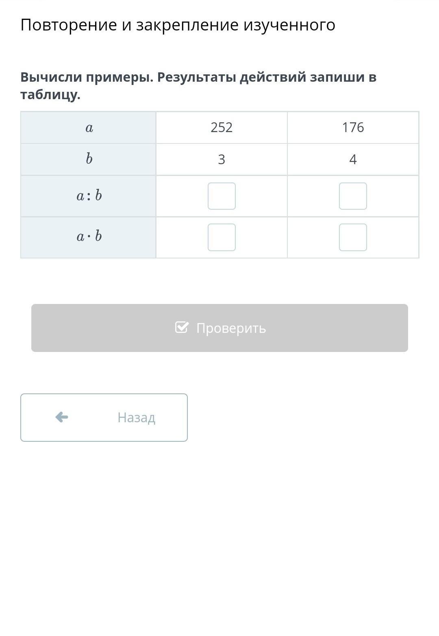Click the row header labeled b

click(x=89, y=159)
